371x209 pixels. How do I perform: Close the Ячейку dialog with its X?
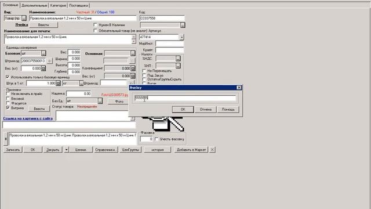(x=239, y=88)
